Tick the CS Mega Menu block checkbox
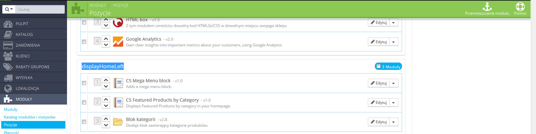 [84, 83]
